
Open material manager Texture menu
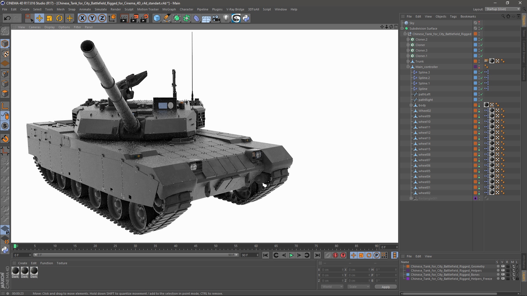62,263
